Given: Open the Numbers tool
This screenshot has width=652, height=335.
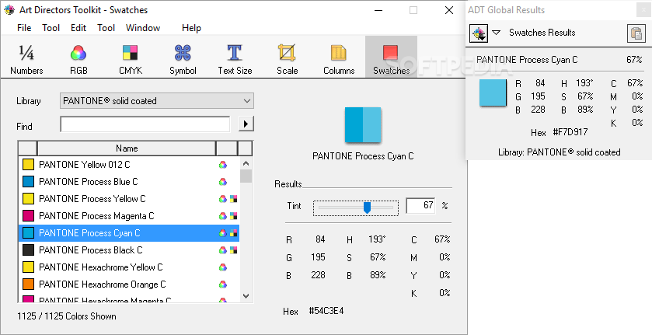Looking at the screenshot, I should point(26,58).
